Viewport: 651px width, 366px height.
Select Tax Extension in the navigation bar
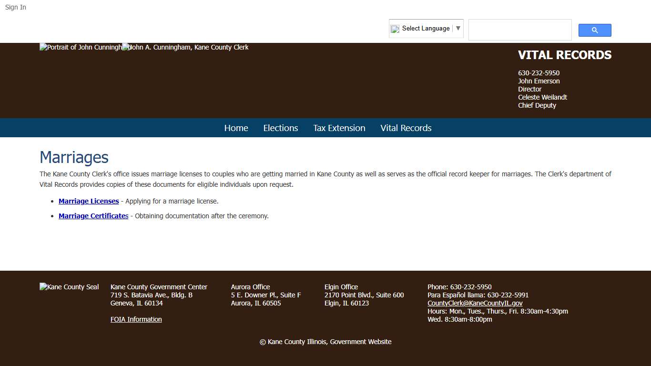(x=339, y=128)
